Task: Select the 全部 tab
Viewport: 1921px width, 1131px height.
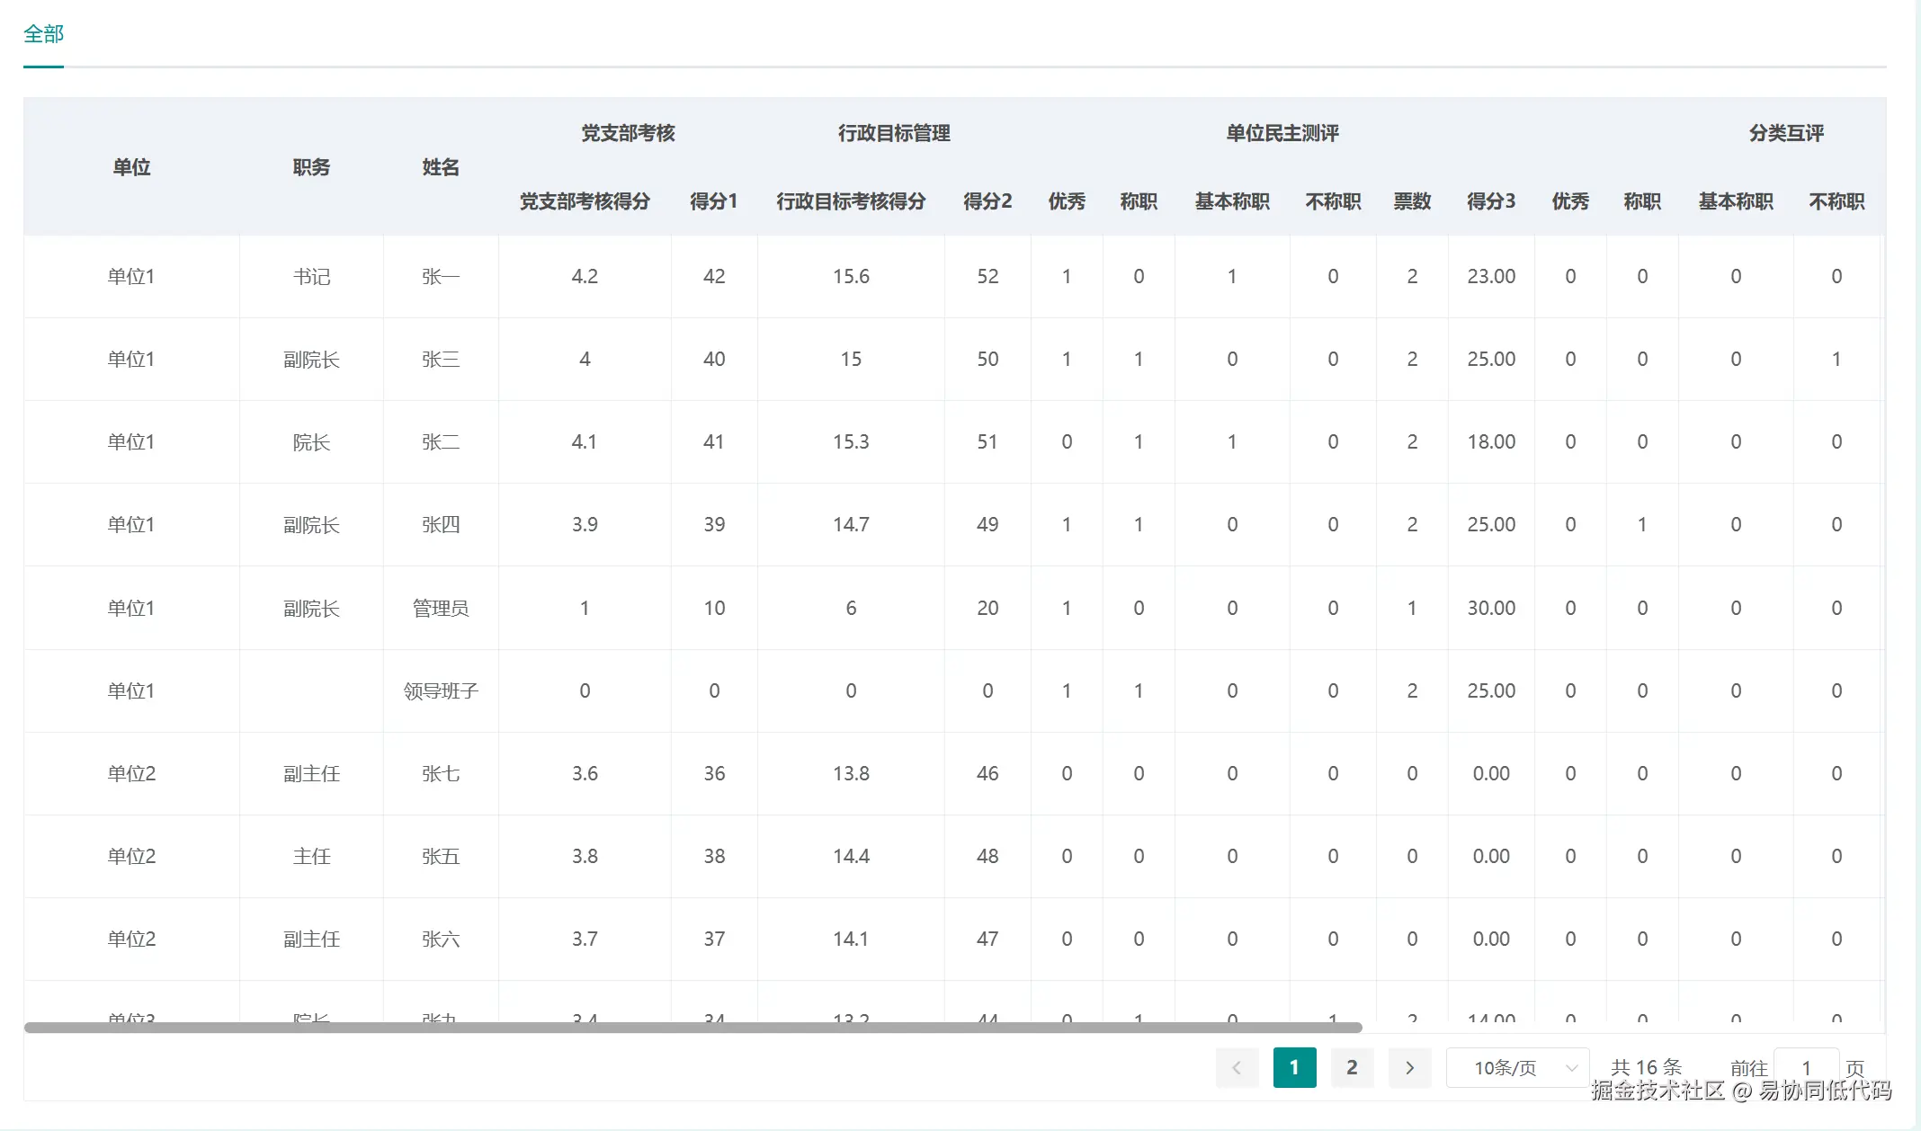Action: click(x=43, y=34)
